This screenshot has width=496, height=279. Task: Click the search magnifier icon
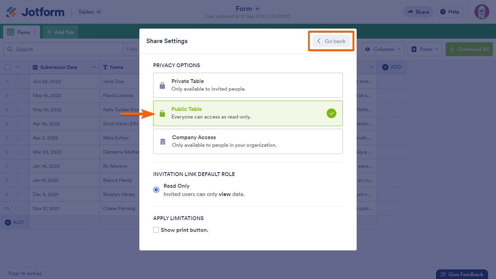pos(10,50)
